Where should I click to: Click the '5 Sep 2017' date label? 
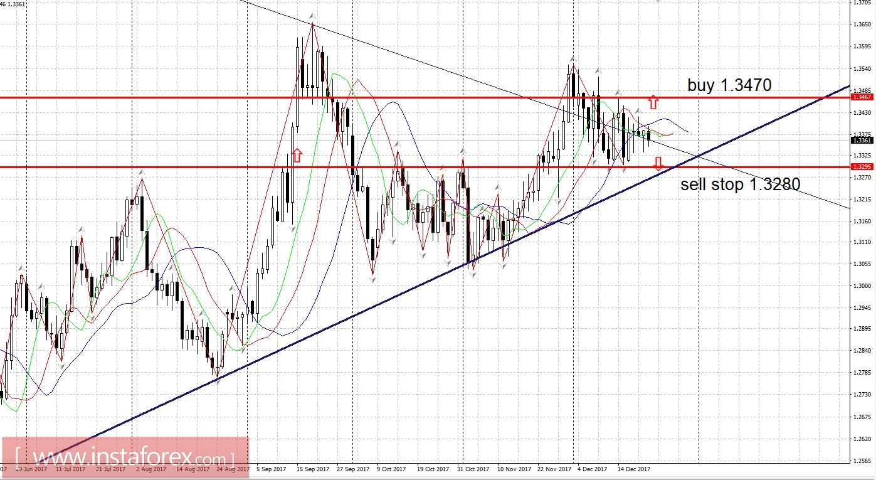point(272,469)
